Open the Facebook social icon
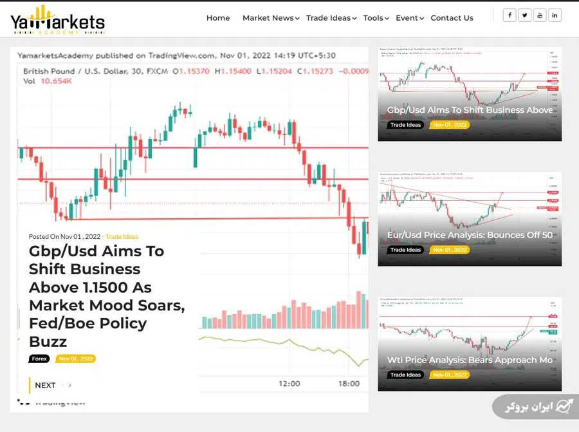This screenshot has height=432, width=579. (510, 15)
